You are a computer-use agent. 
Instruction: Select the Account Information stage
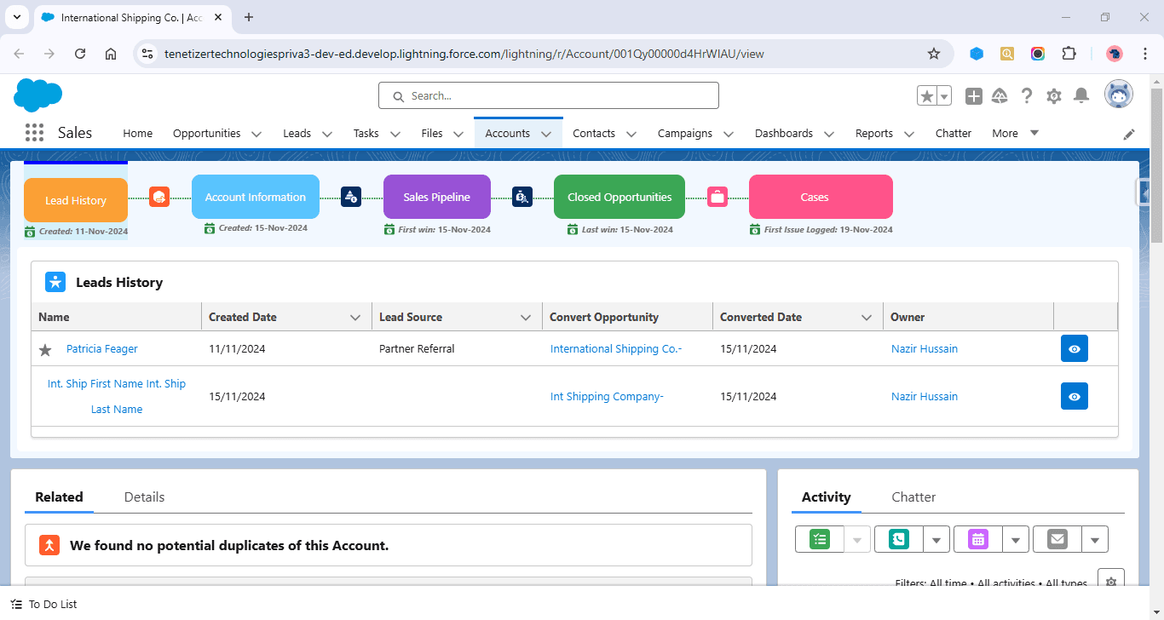point(256,197)
